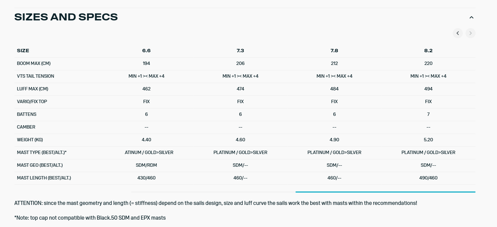Screen dimensions: 497x227
Task: Select the 7.3 size column header
Action: [x=240, y=51]
